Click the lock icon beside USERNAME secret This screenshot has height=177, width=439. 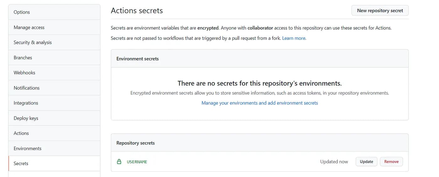tap(119, 162)
